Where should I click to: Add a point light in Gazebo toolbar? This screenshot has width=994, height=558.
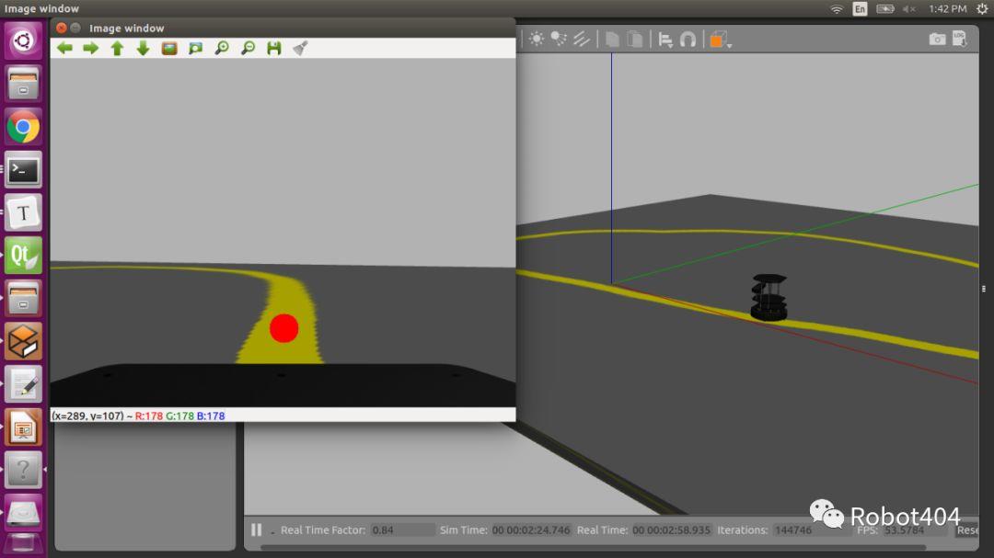click(537, 40)
